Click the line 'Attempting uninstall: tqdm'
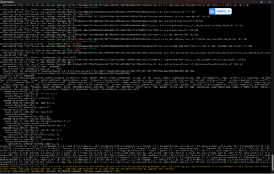274x174 pixels. click(19, 101)
